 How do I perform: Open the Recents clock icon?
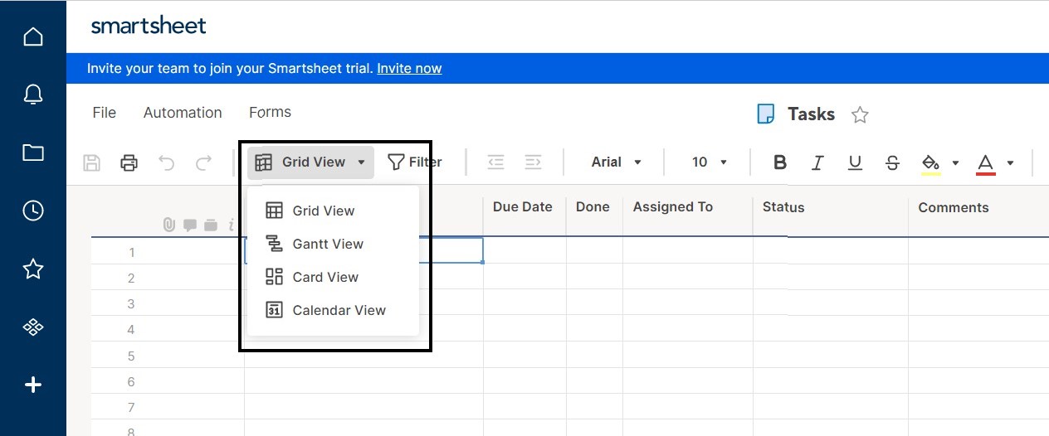(33, 211)
